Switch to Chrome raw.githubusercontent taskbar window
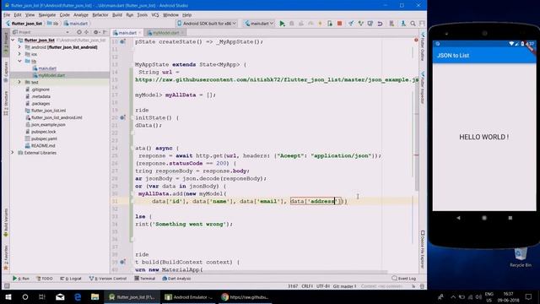This screenshot has width=540, height=304. click(x=246, y=296)
